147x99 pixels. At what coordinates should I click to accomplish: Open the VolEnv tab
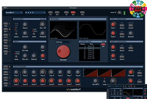(x=6, y=78)
